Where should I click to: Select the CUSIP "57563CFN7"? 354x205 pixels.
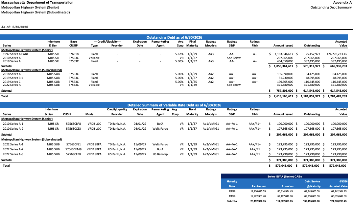click(x=74, y=154)
